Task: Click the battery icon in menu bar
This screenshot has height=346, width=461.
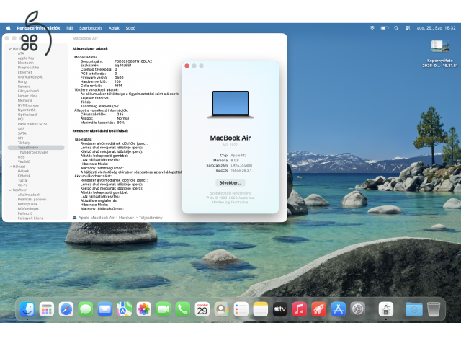Action: coord(384,28)
